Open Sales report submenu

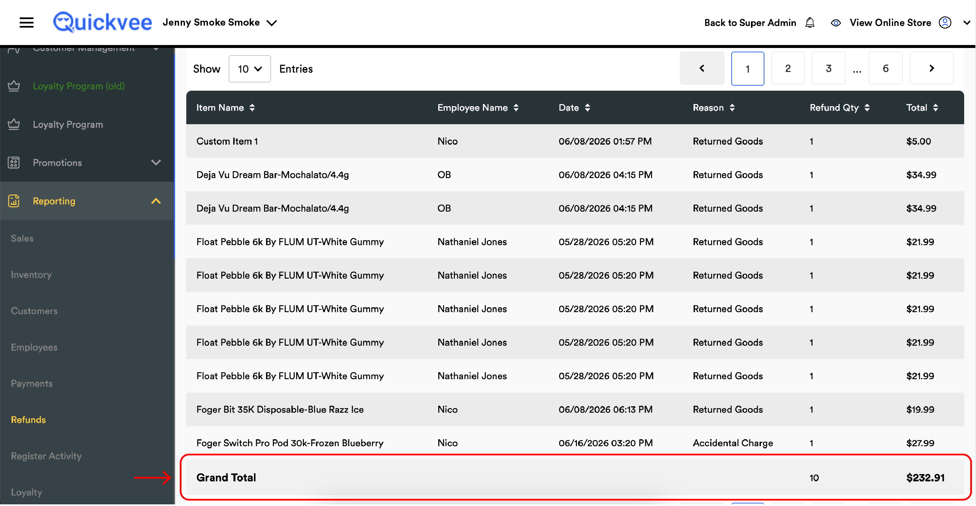[x=22, y=239]
